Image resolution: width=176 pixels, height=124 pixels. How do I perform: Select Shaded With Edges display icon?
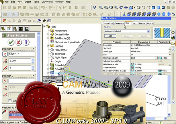tap(153, 7)
